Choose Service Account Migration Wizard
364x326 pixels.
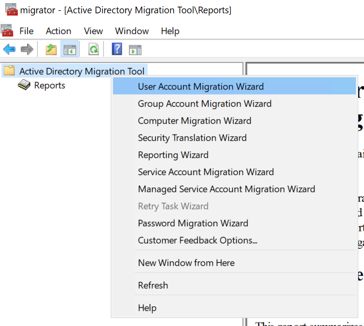click(234, 172)
